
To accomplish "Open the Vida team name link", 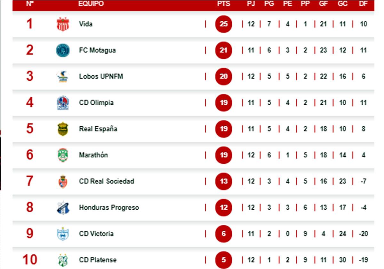I will (86, 24).
